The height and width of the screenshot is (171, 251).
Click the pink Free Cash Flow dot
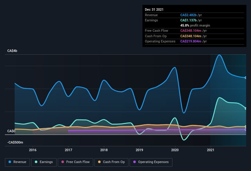coord(63,162)
